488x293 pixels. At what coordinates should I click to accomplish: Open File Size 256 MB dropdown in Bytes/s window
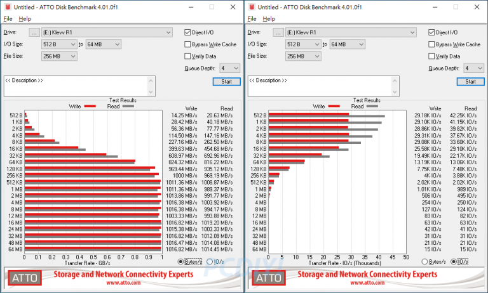[x=59, y=56]
